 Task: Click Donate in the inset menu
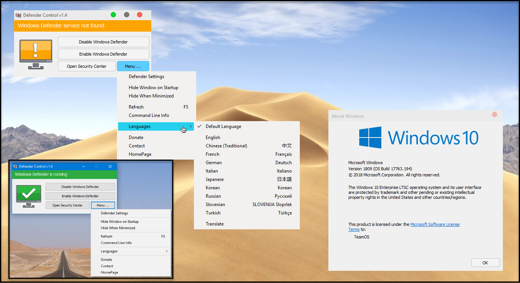(131, 260)
